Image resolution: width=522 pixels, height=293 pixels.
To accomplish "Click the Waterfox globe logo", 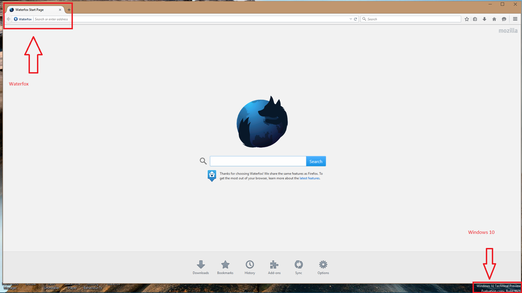I will (x=262, y=122).
